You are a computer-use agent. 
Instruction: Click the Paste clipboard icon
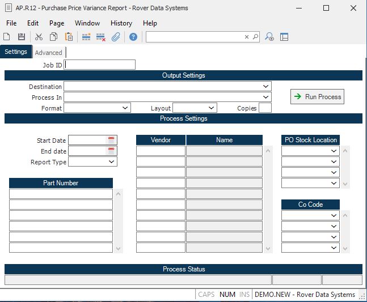click(69, 37)
